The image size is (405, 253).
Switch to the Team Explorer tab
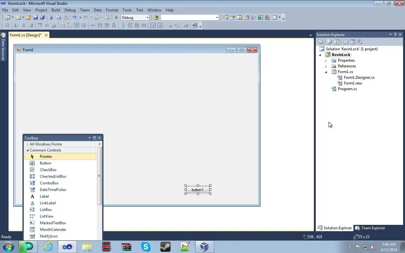pyautogui.click(x=370, y=228)
